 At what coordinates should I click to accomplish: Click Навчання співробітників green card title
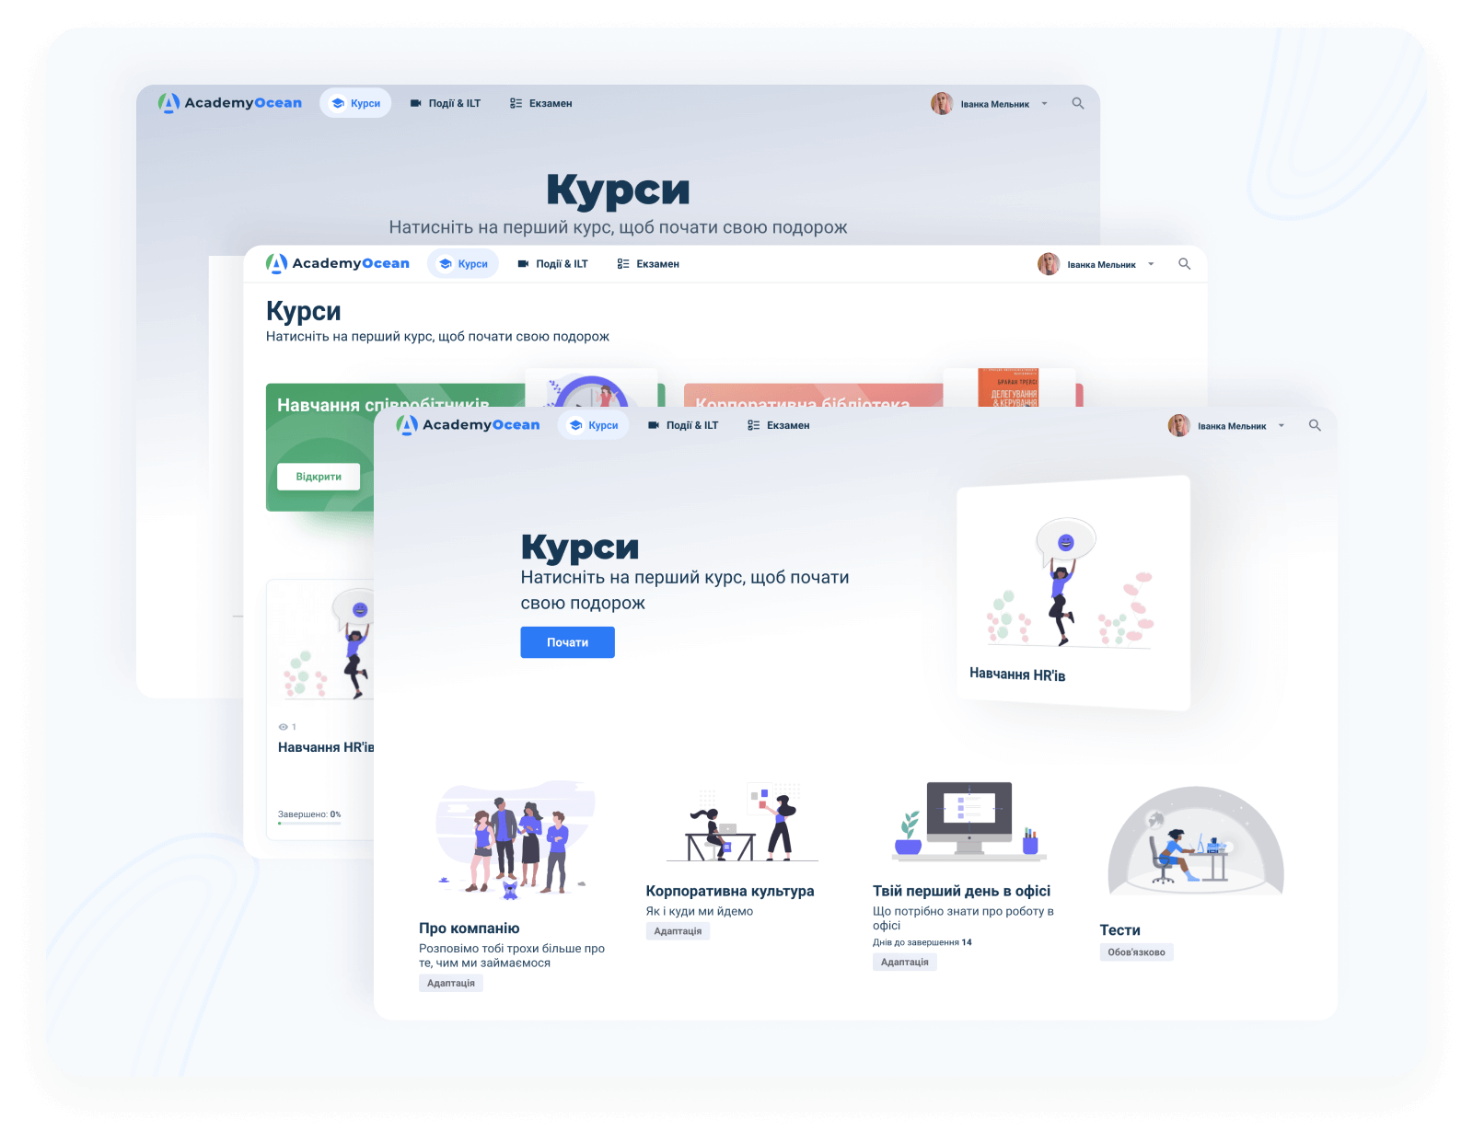(383, 403)
